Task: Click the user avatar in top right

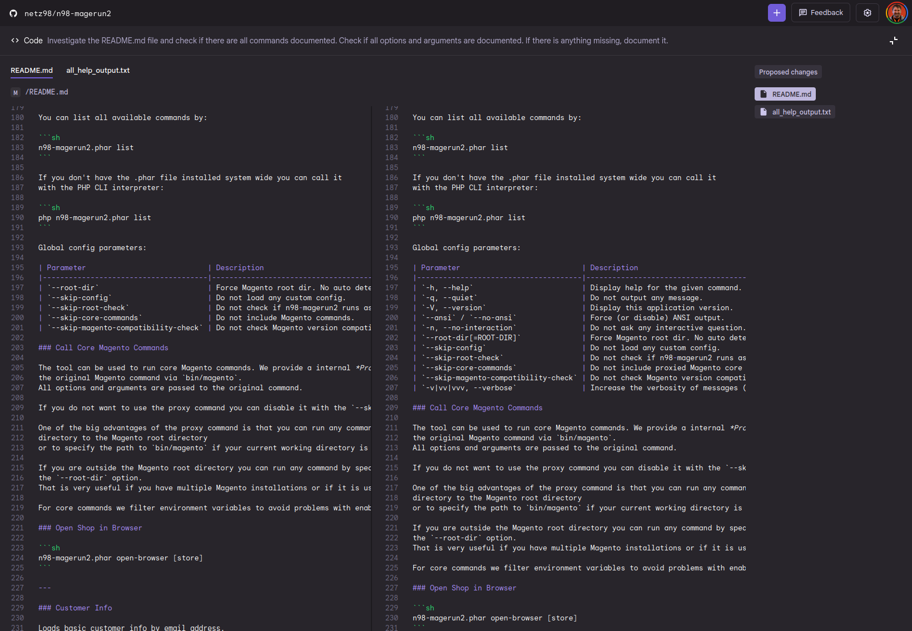Action: tap(896, 13)
